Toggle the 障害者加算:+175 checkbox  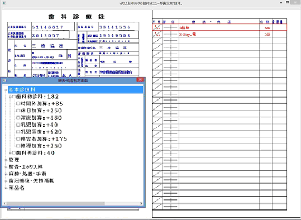(18, 139)
